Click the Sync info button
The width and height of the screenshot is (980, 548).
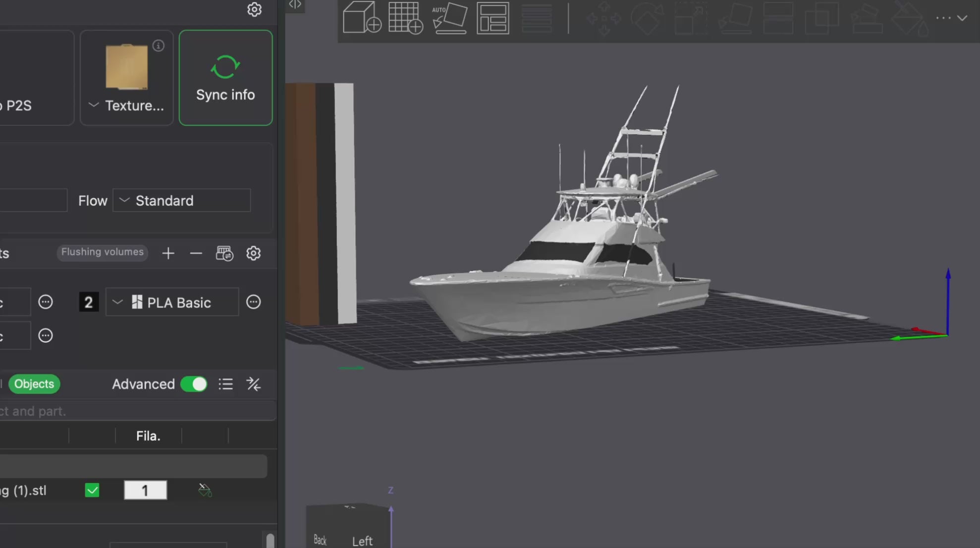[225, 78]
